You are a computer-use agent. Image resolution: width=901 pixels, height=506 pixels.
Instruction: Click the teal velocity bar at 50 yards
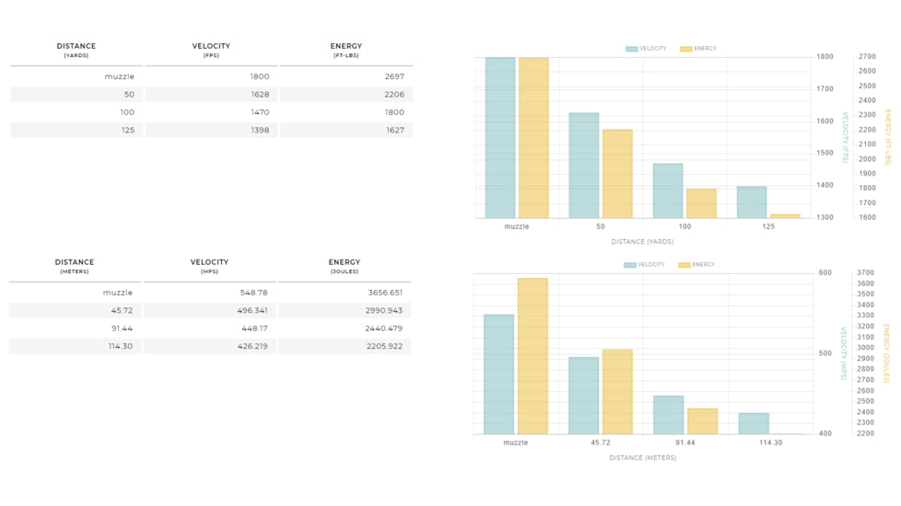[584, 166]
